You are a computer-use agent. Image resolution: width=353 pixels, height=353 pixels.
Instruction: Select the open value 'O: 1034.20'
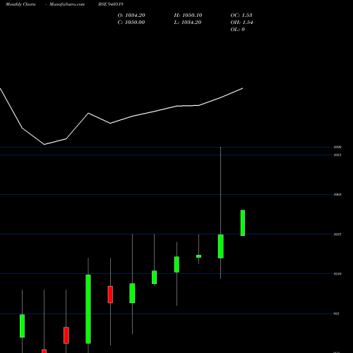coord(131,16)
